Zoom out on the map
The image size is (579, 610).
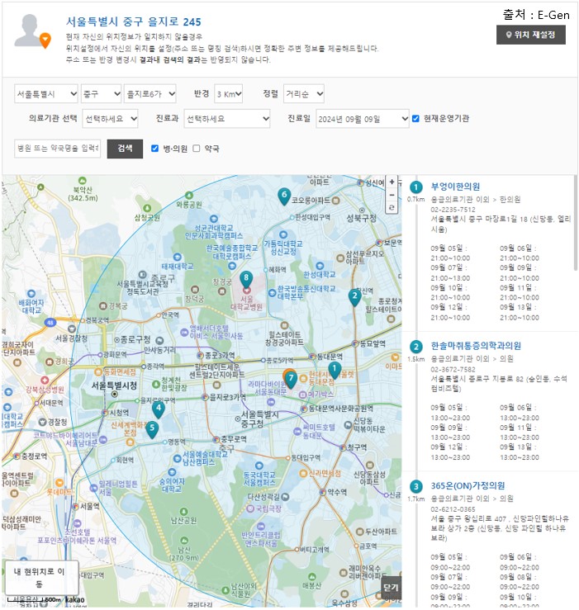[392, 195]
